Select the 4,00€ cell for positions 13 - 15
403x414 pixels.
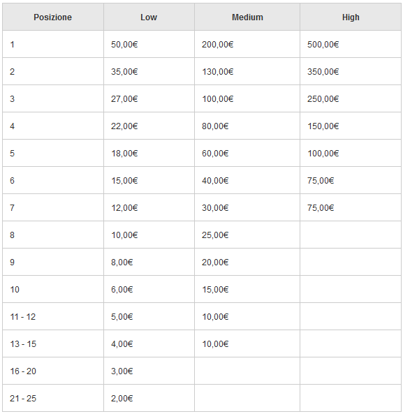[x=149, y=343]
